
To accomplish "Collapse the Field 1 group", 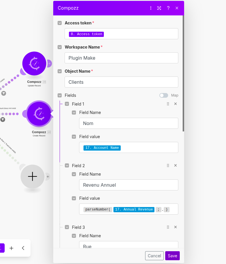I will click(x=67, y=104).
